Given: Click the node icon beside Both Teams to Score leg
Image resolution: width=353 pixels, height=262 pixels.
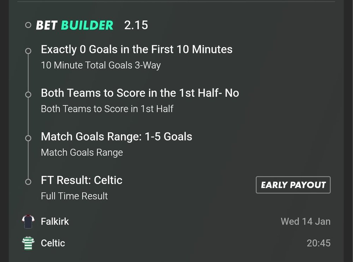Looking at the screenshot, I should point(28,94).
